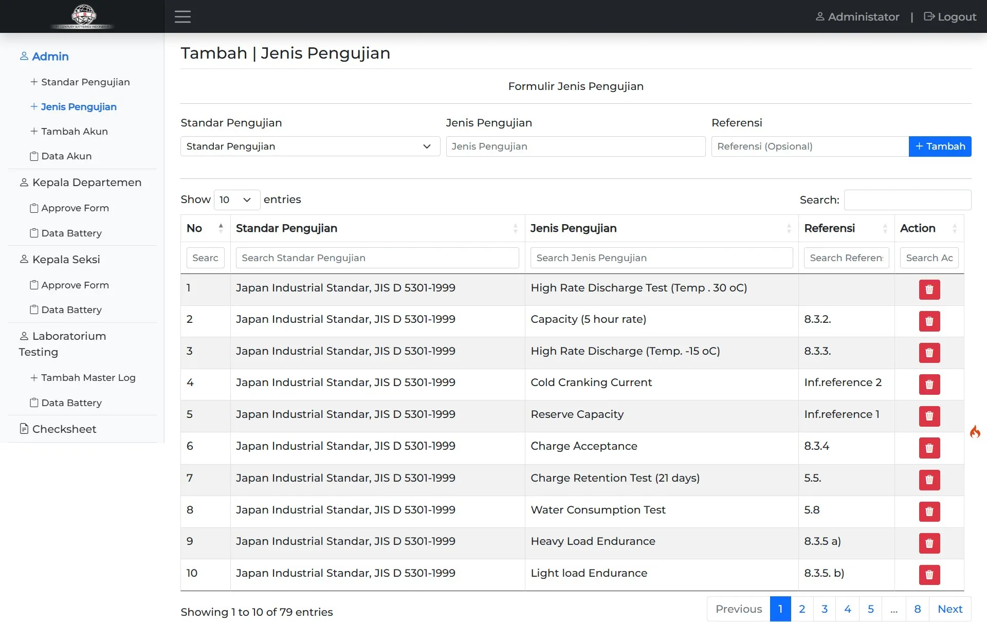The width and height of the screenshot is (987, 622).
Task: Click the blue Tambah button
Action: 940,147
